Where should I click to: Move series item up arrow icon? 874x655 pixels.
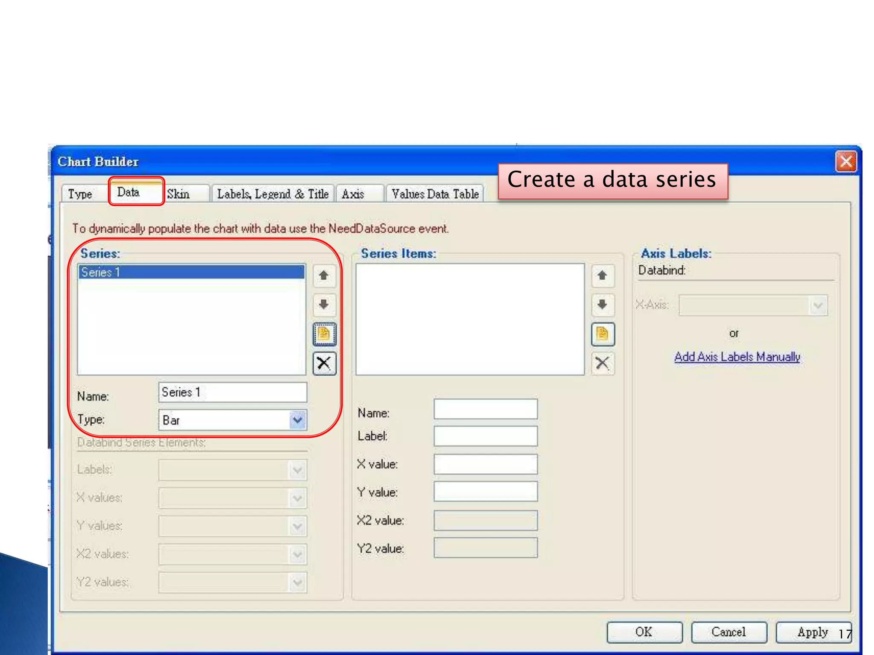pyautogui.click(x=602, y=275)
